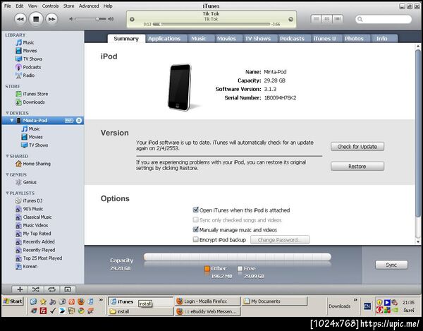The image size is (423, 331).
Task: Select the Minta-Pod device
Action: [x=35, y=121]
